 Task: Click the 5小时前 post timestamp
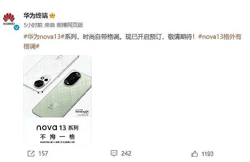[33, 25]
